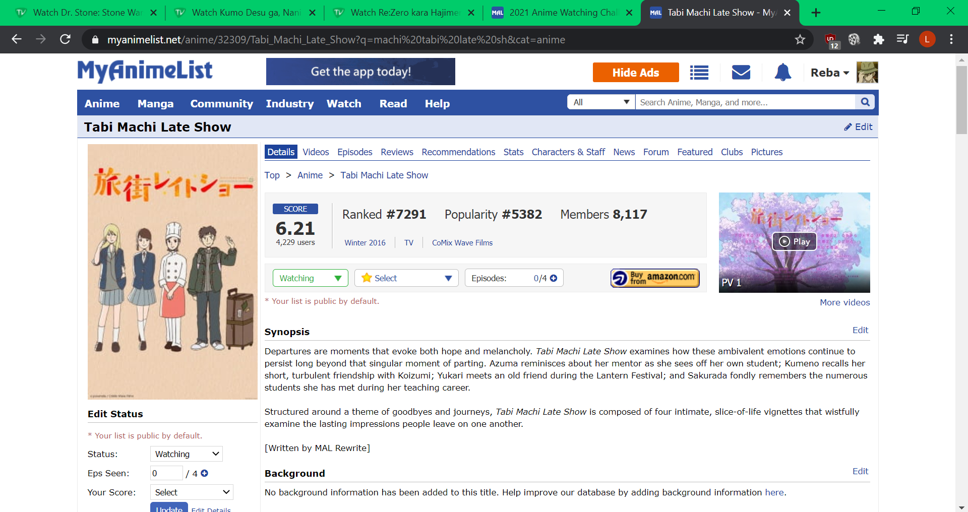Click the Top breadcrumb link
This screenshot has width=968, height=512.
[x=272, y=175]
